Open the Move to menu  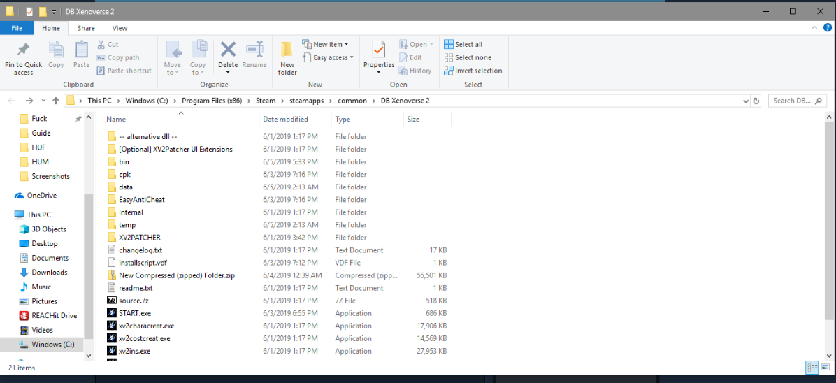[x=172, y=57]
